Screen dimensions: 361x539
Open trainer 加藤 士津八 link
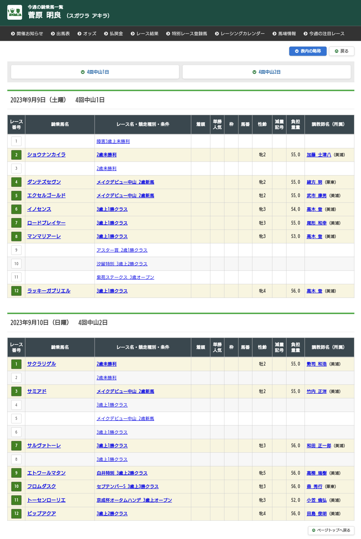point(319,155)
